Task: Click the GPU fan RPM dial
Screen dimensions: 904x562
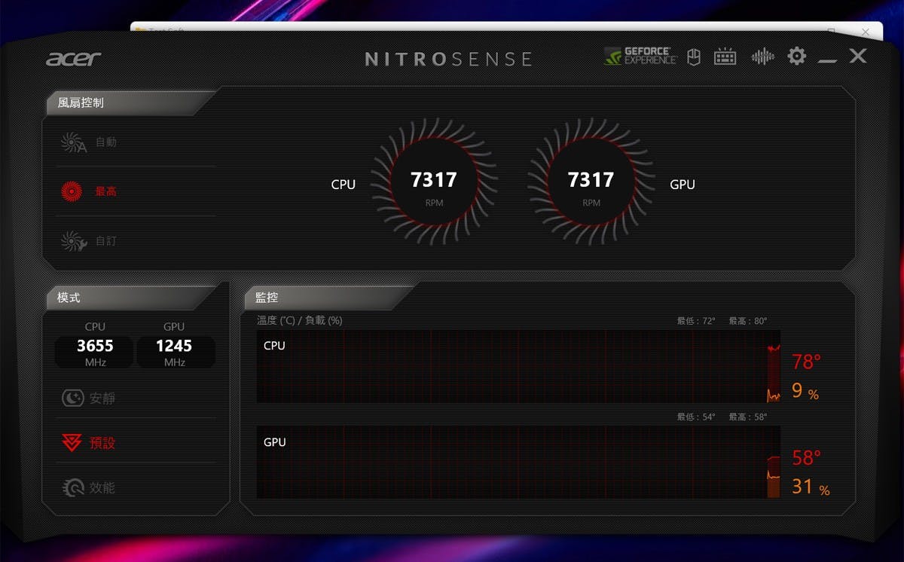Action: pos(591,184)
